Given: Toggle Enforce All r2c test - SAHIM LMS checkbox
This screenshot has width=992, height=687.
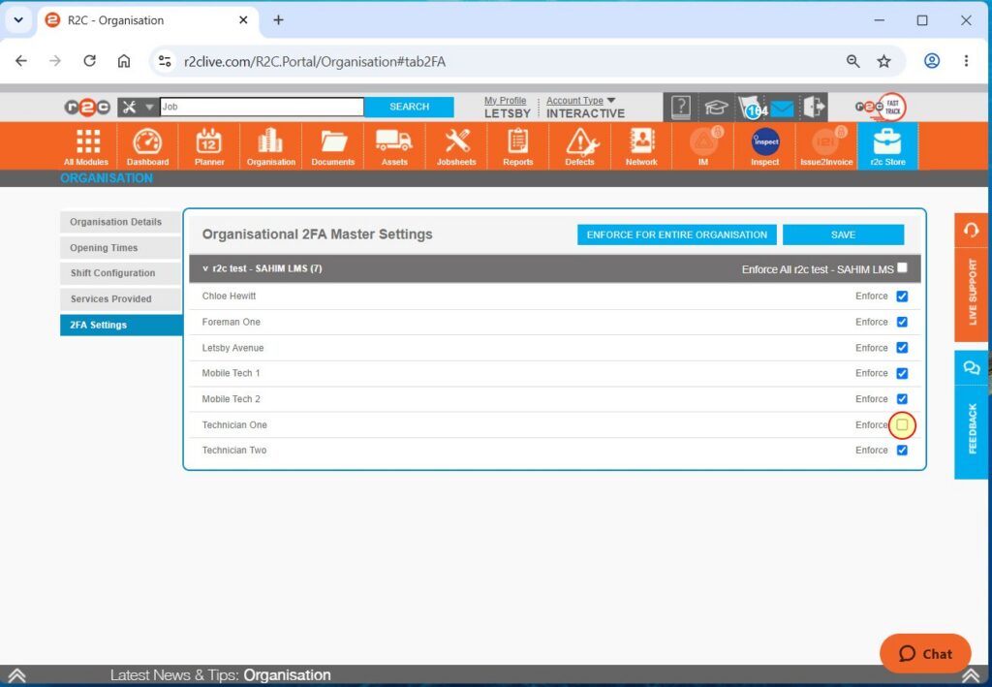Looking at the screenshot, I should [902, 267].
